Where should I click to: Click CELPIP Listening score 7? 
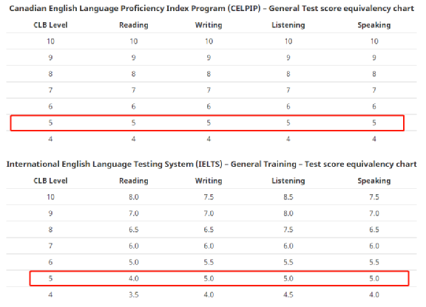pos(288,90)
